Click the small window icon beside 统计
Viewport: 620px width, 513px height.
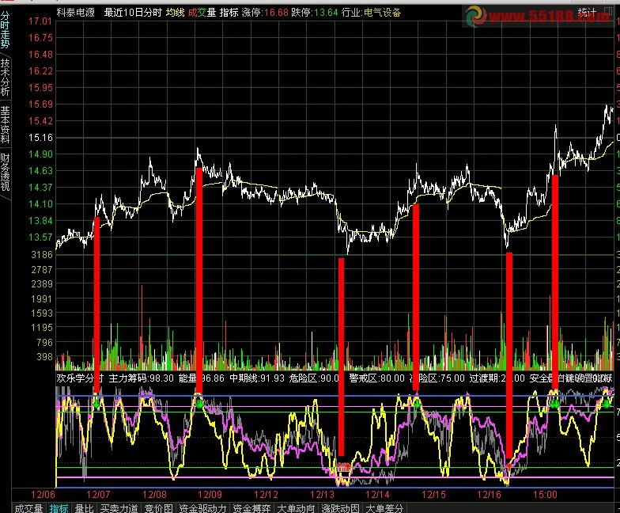609,11
